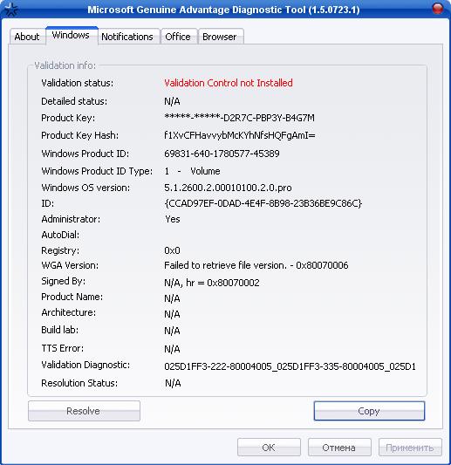The width and height of the screenshot is (451, 465).
Task: Select 'N/A, hr = 0x80070002' value
Action: 212,283
